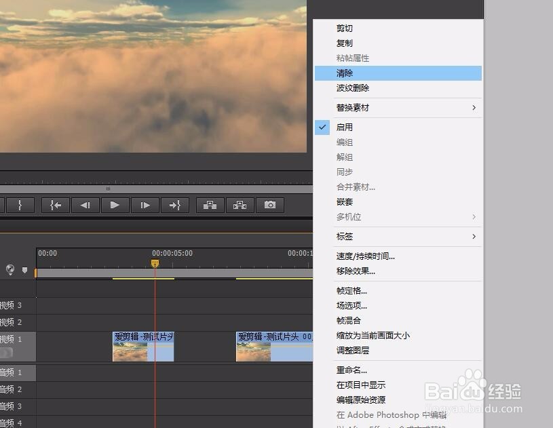The width and height of the screenshot is (553, 428).
Task: Open 速度/持续时间... dialog
Action: point(398,256)
